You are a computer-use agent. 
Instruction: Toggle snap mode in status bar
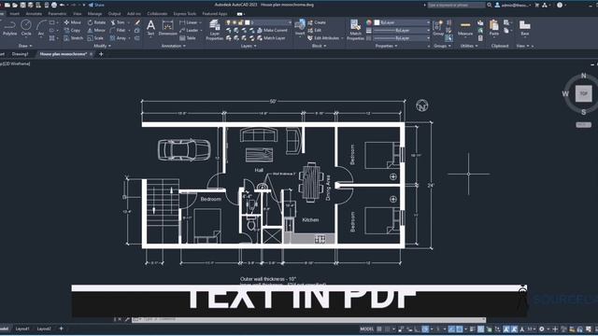388,329
